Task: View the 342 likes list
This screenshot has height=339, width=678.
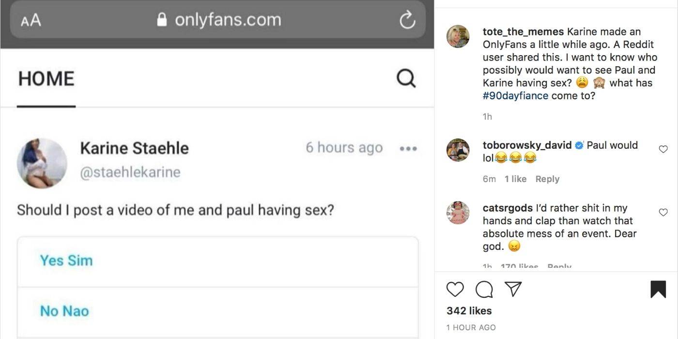Action: tap(469, 311)
